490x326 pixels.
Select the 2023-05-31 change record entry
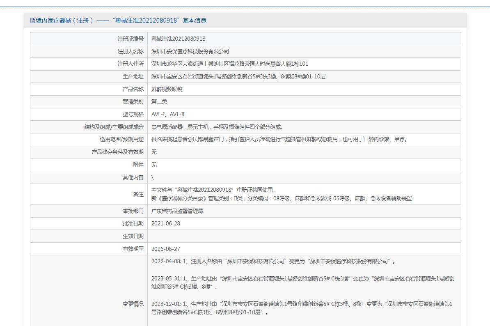[303, 282]
